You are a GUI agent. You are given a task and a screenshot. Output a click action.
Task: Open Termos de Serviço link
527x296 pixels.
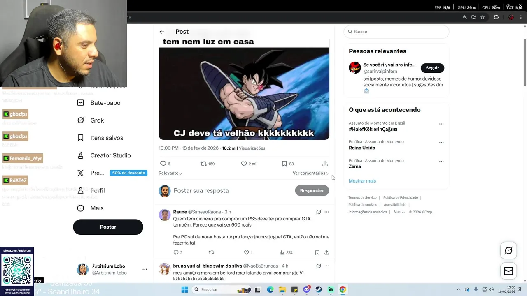(362, 198)
